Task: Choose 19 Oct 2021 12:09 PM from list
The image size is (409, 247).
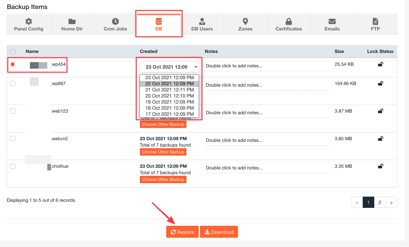Action: (169, 102)
